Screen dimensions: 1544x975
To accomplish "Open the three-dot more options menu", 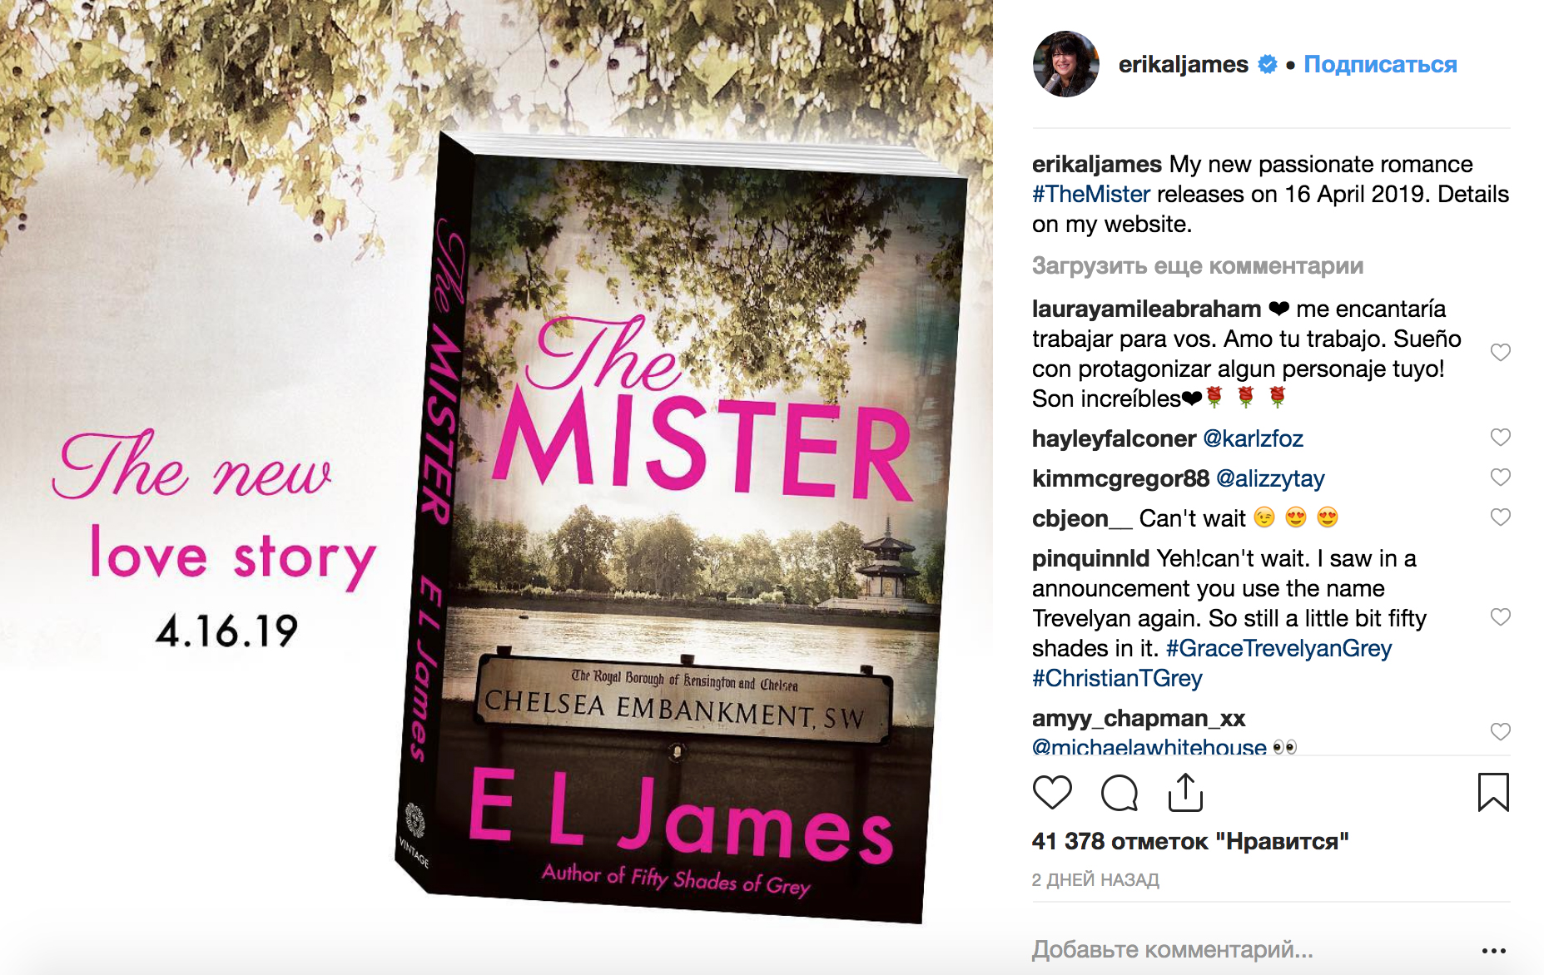I will pos(1493,950).
